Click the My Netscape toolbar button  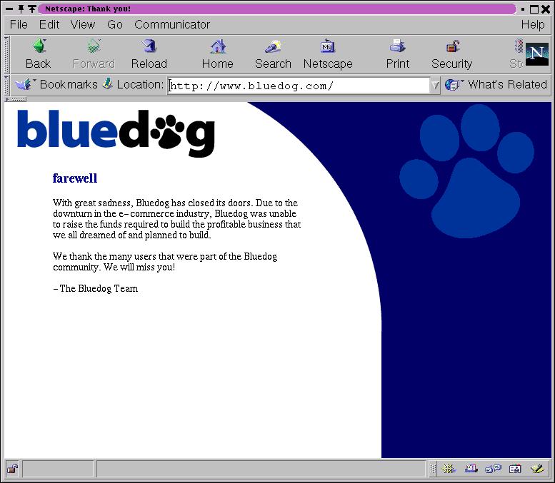point(328,54)
